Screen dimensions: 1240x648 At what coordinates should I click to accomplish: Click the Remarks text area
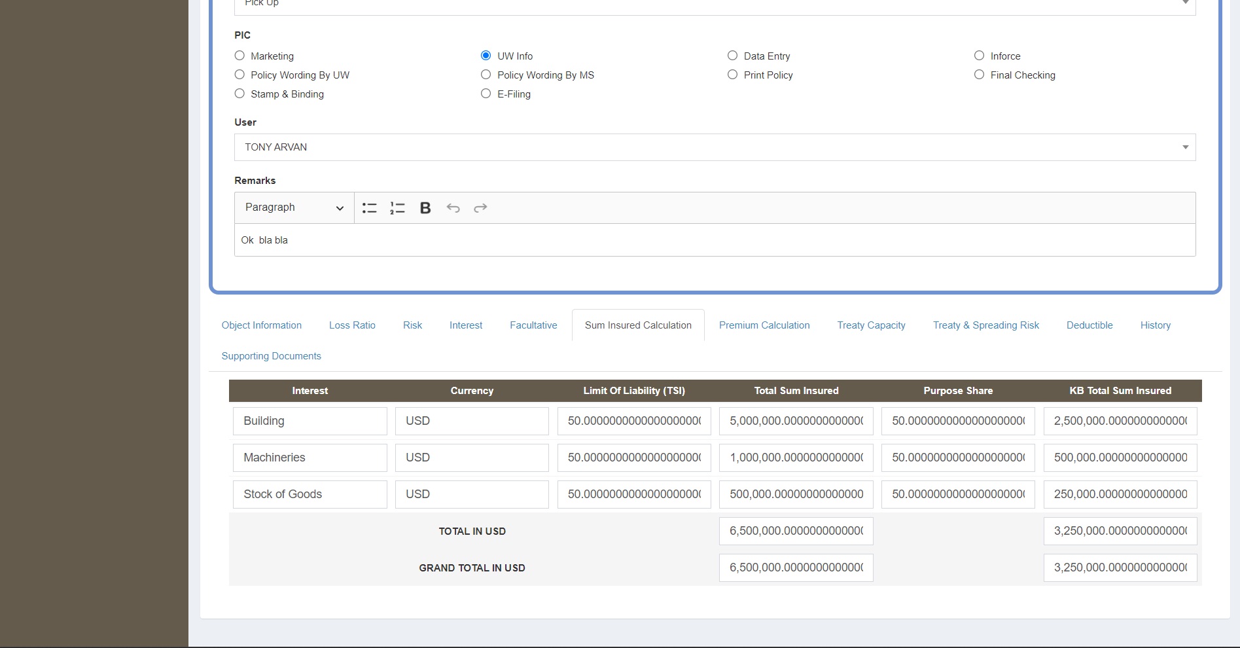pyautogui.click(x=715, y=240)
